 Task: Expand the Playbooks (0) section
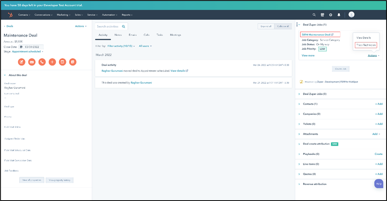[x=299, y=154]
